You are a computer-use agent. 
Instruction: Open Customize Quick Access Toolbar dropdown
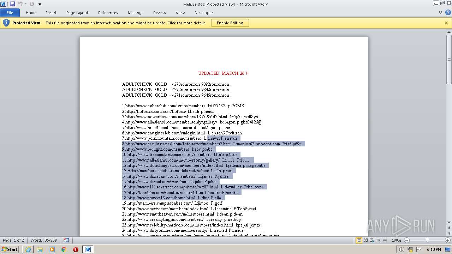[x=40, y=4]
